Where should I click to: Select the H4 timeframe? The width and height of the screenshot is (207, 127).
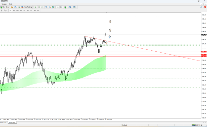pyautogui.click(x=28, y=11)
